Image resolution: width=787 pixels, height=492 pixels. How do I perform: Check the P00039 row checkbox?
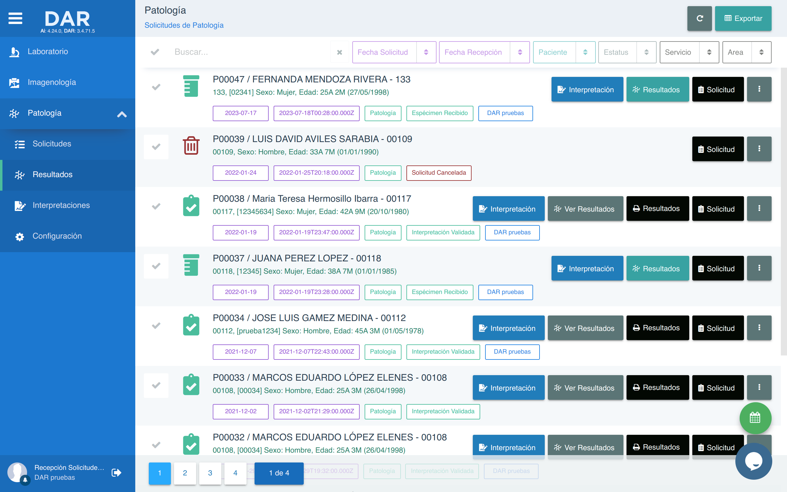tap(156, 147)
